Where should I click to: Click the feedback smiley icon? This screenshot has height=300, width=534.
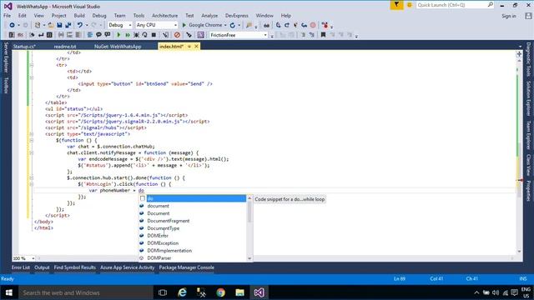pyautogui.click(x=410, y=5)
